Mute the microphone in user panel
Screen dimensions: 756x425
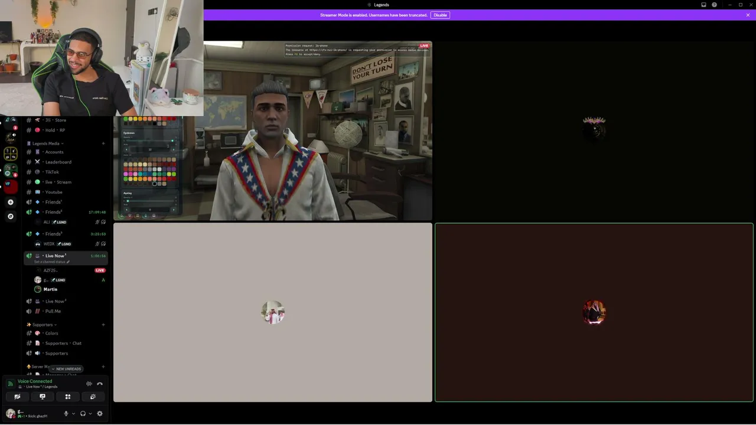click(x=66, y=414)
